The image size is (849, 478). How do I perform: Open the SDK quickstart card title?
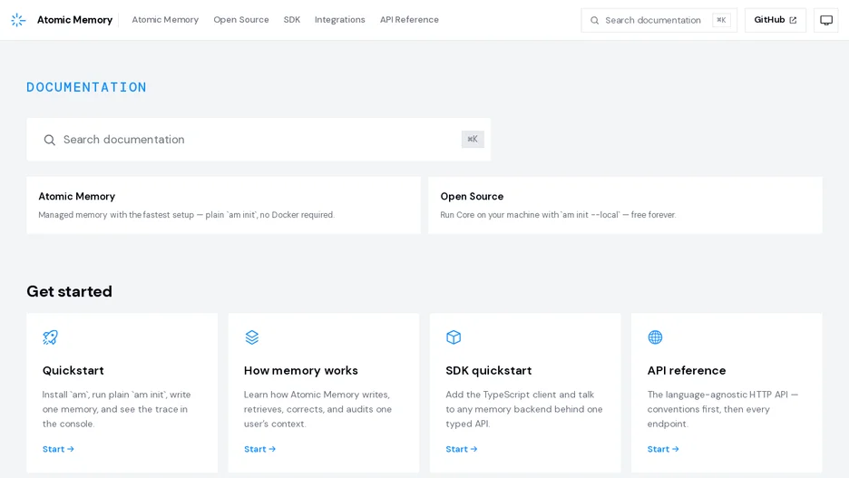tap(488, 370)
